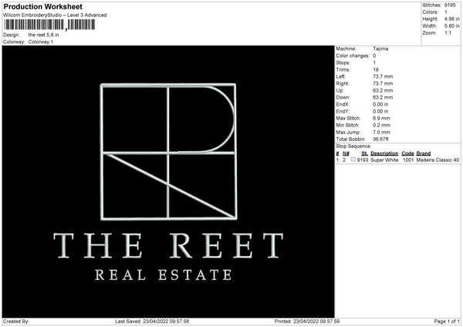Click the 'REAL ESTATE' text in the preview
The image size is (463, 327).
(164, 275)
